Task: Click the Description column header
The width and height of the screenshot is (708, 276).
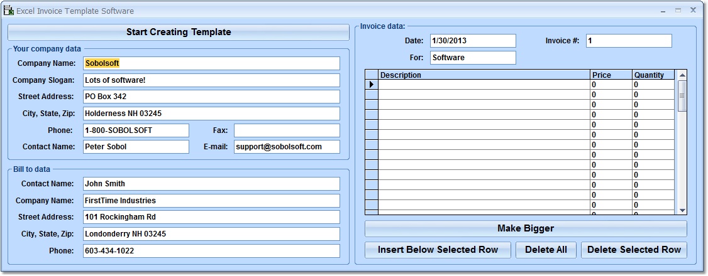Action: [x=484, y=75]
